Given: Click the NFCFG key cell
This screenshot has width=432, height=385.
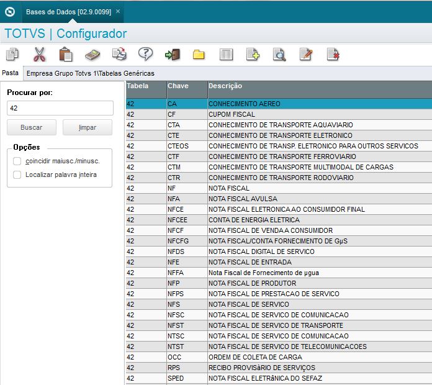Looking at the screenshot, I should (x=187, y=241).
